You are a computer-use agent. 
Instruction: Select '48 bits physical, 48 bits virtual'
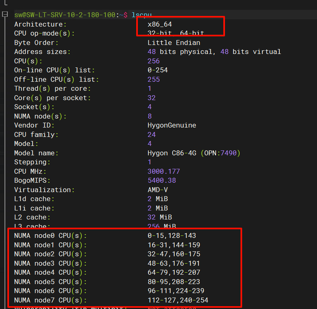[x=214, y=52]
